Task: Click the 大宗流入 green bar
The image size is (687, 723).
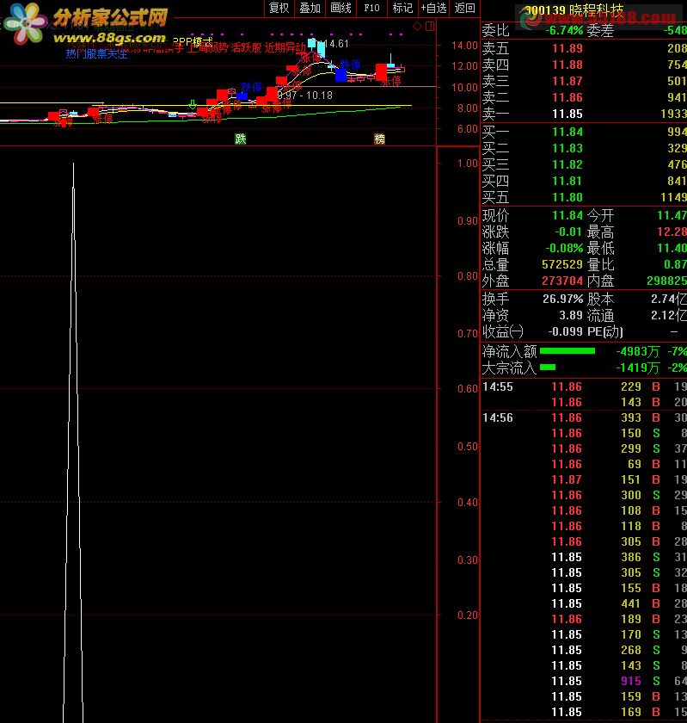Action: coord(548,368)
